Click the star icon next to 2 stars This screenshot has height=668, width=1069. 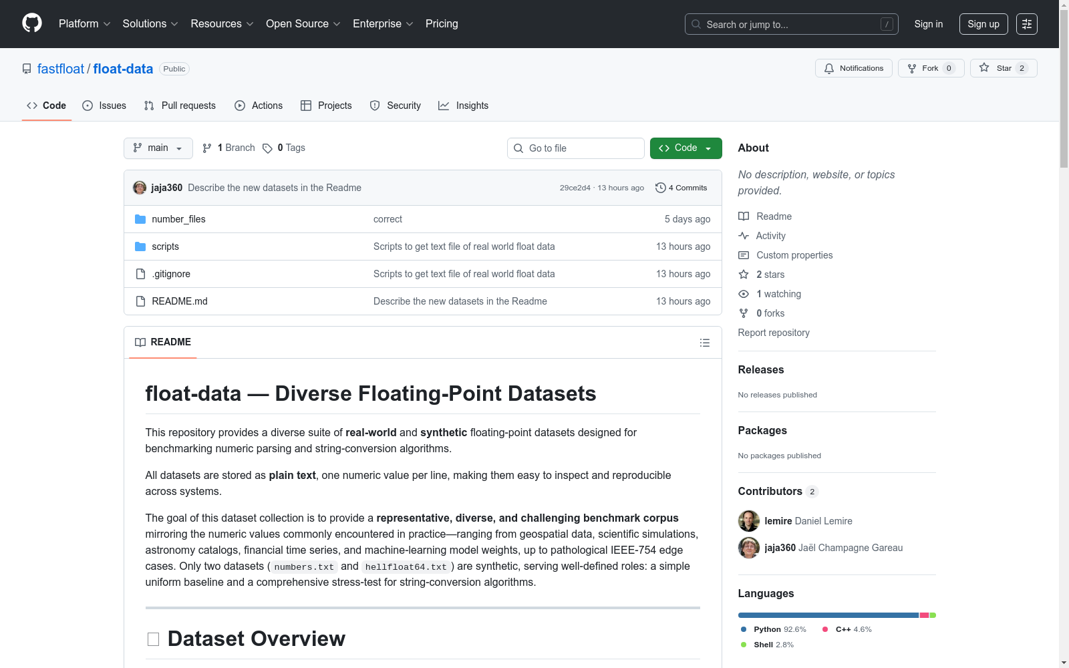tap(744, 275)
